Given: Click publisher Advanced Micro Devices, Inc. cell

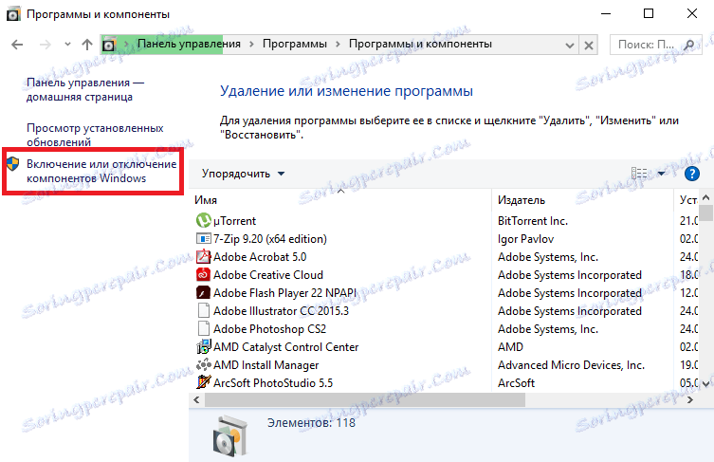Looking at the screenshot, I should [x=571, y=365].
